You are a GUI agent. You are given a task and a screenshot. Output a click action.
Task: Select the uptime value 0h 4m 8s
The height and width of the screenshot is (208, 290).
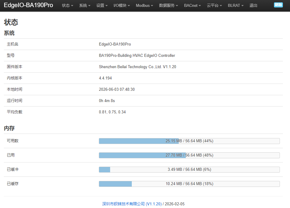tap(107, 101)
